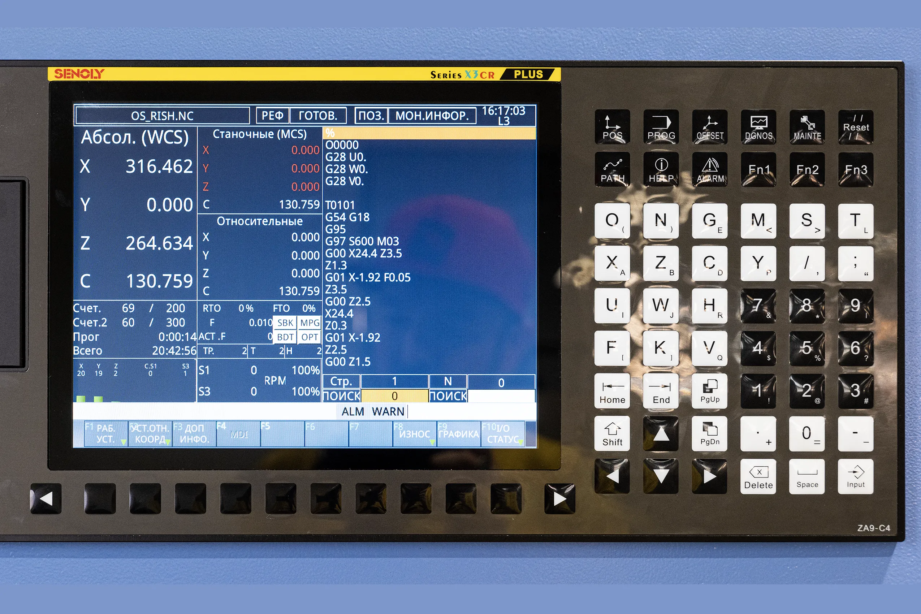Show alarms with the ALARM key
Image resolution: width=921 pixels, height=614 pixels.
pos(710,169)
